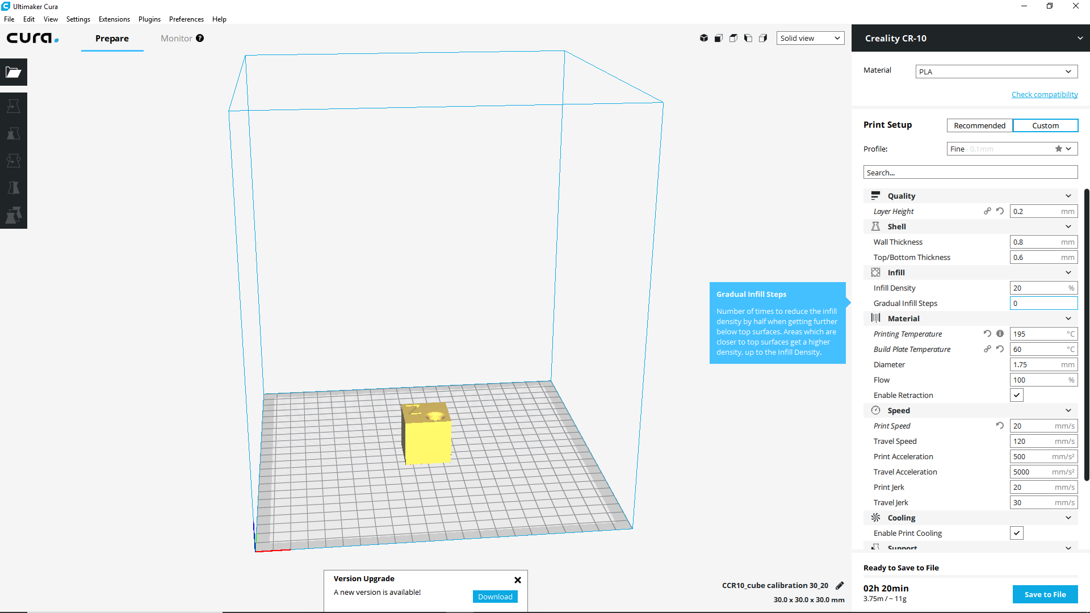The image size is (1090, 613).
Task: Click the info icon for Printing Temperature
Action: (x=1000, y=334)
